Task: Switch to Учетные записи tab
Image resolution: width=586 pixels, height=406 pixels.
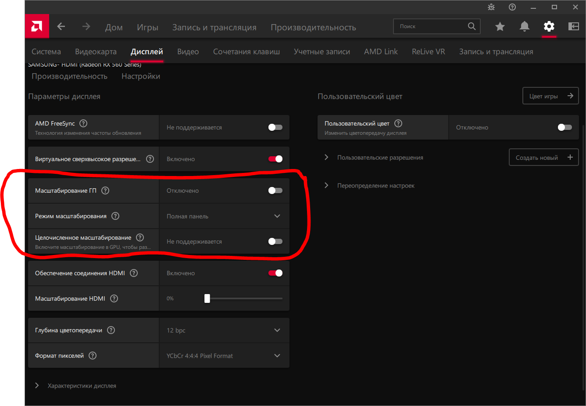Action: (322, 52)
